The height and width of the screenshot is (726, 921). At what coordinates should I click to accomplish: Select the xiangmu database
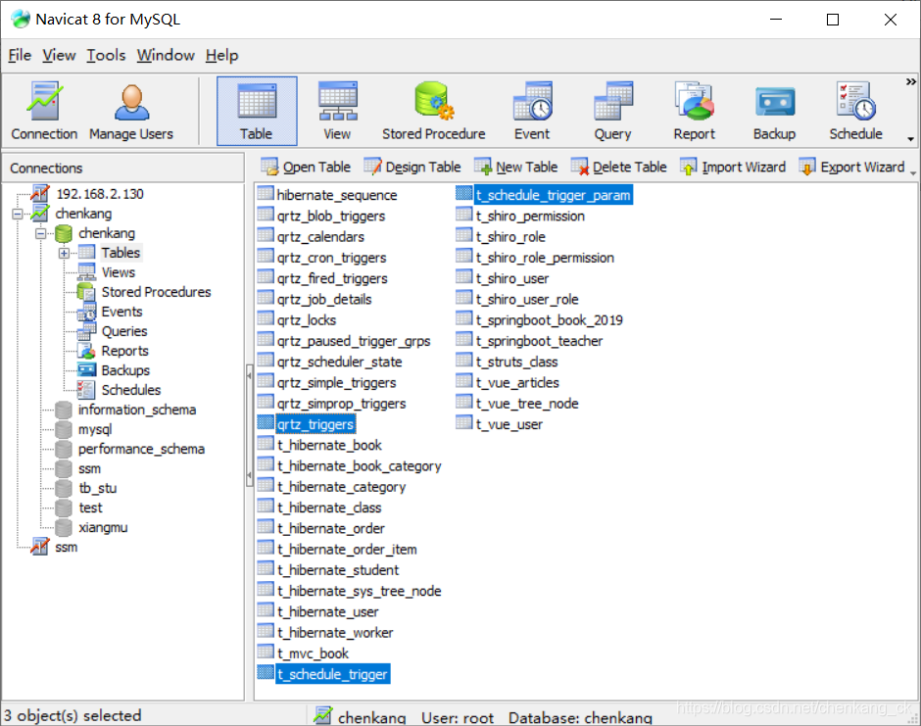[103, 527]
